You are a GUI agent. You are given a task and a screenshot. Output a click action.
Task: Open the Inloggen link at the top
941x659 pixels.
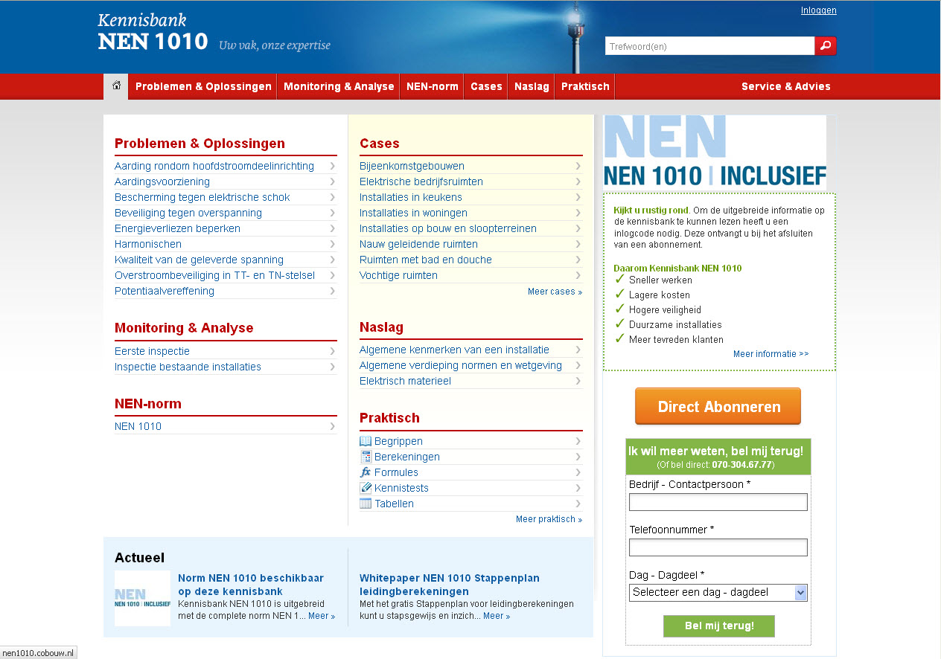[817, 10]
